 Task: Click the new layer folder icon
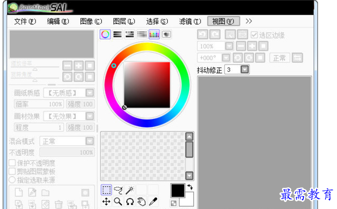pos(45,193)
